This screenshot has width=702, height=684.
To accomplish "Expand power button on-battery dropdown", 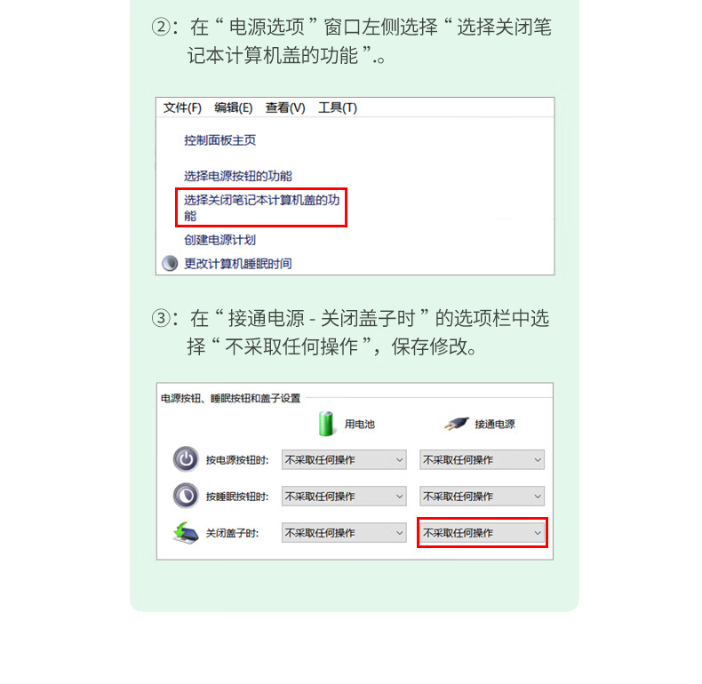I will pyautogui.click(x=344, y=460).
